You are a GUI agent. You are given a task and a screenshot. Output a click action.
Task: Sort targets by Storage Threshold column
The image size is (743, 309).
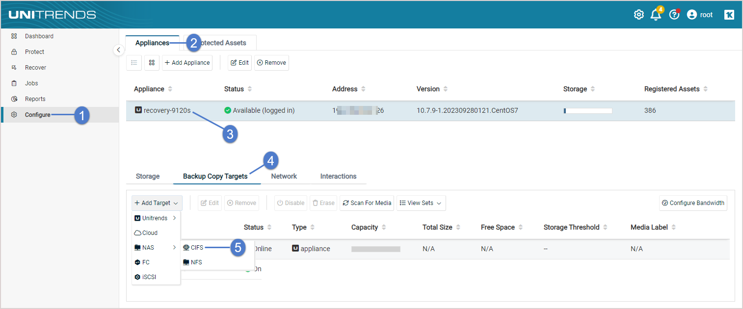(x=575, y=227)
